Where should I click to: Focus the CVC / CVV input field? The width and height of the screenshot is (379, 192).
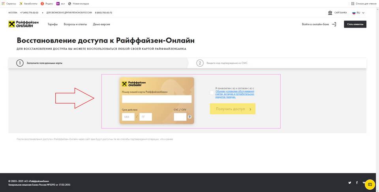pyautogui.click(x=180, y=117)
